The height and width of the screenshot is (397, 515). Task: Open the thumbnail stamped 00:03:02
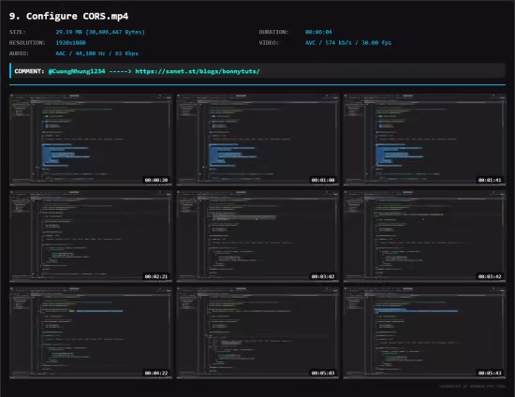tap(257, 236)
